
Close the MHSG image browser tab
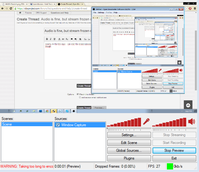coord(27,4)
